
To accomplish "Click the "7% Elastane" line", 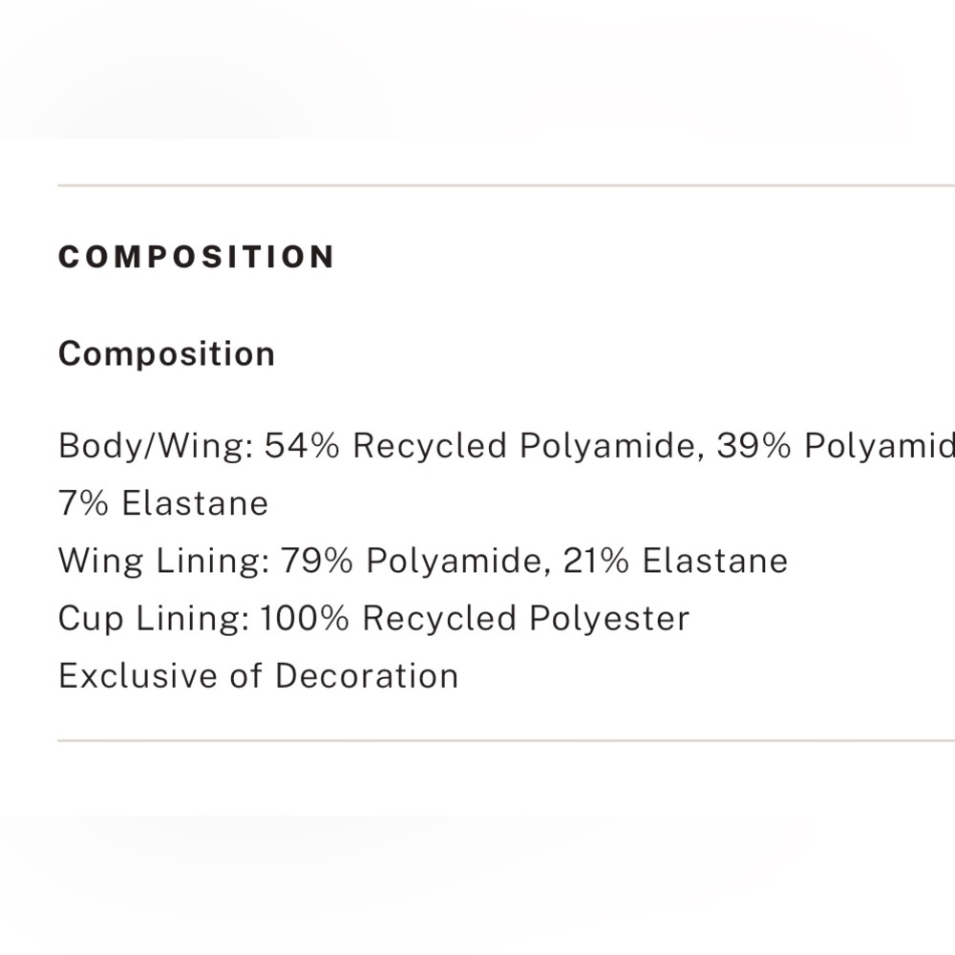I will tap(163, 503).
